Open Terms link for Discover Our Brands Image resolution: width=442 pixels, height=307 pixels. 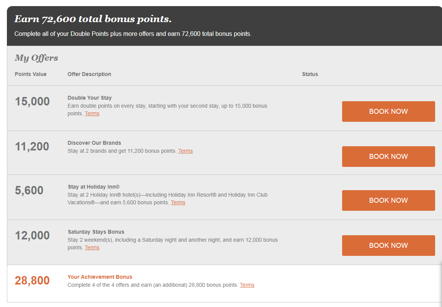(186, 151)
